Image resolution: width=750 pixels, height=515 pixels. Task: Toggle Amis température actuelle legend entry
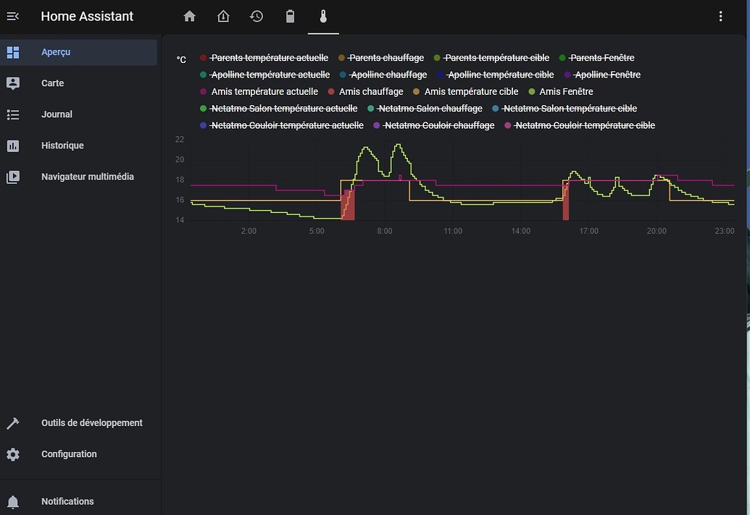[264, 92]
